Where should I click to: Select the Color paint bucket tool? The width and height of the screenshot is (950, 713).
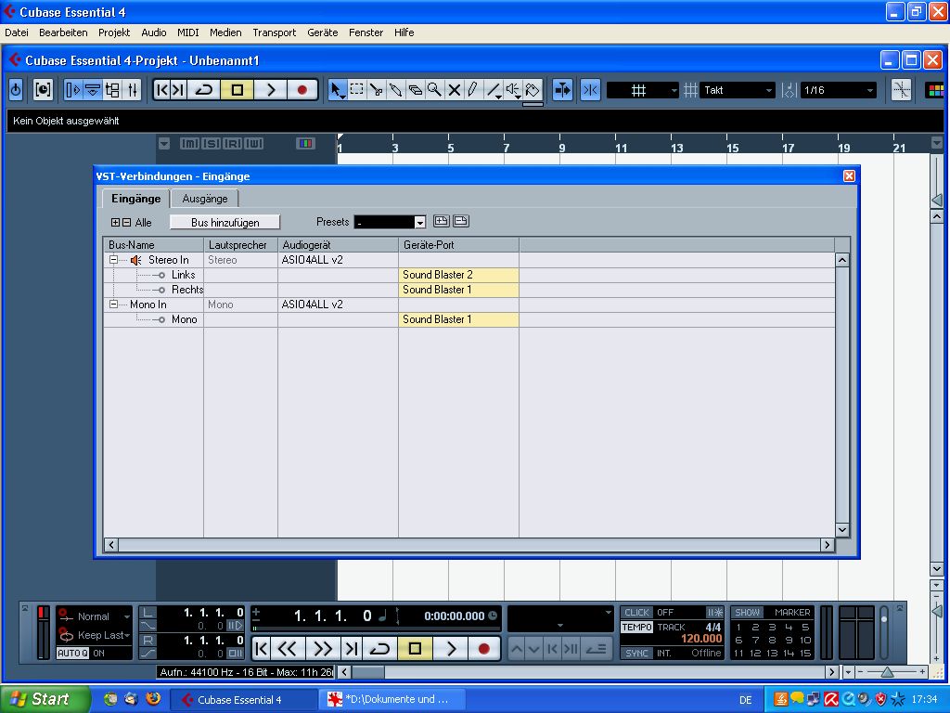(x=533, y=90)
